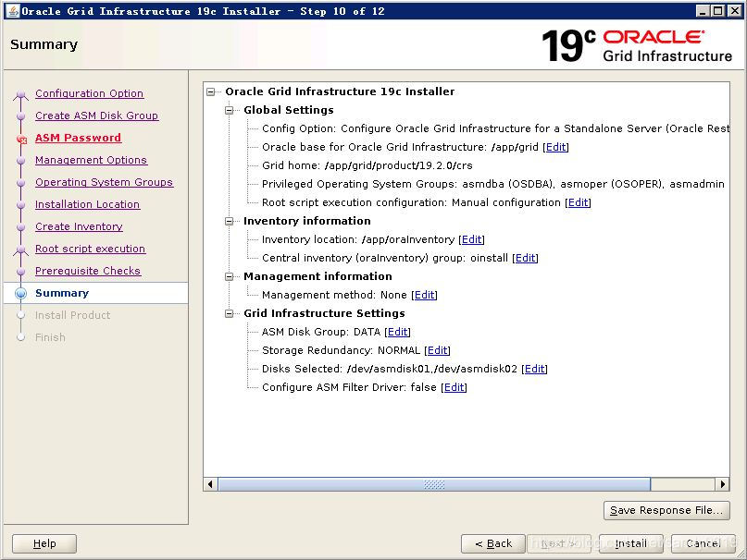Image resolution: width=747 pixels, height=560 pixels.
Task: Open the Create Inventory step
Action: click(x=79, y=226)
